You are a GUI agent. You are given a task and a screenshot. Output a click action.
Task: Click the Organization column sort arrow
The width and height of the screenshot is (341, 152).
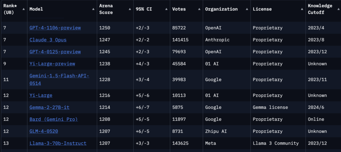coord(246,9)
